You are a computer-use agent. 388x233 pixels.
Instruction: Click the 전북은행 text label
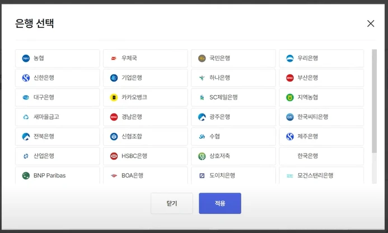(x=44, y=136)
